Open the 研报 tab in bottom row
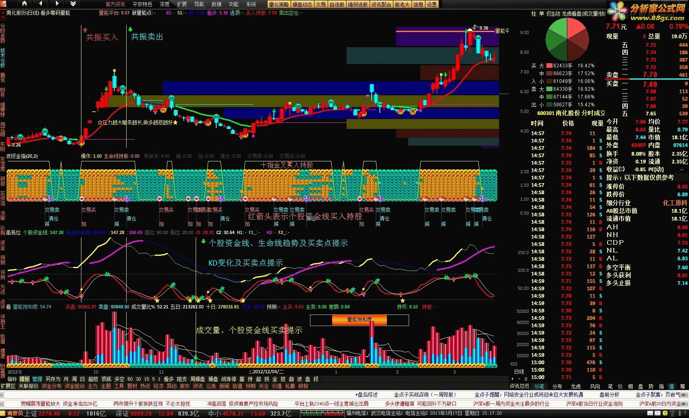This screenshot has height=418, width=689. 303,386
